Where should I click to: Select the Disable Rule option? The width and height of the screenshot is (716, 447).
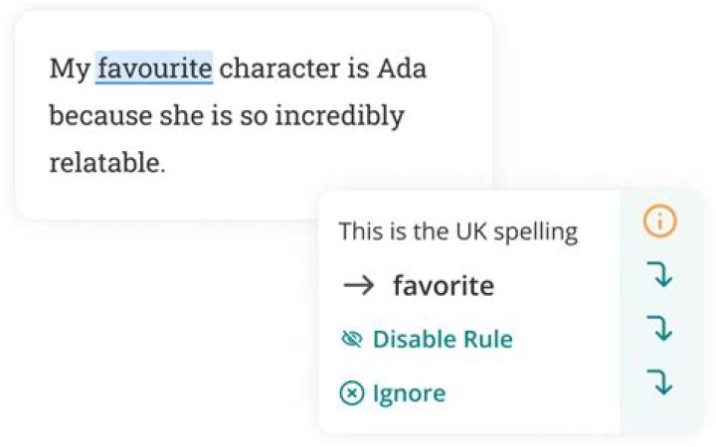click(x=443, y=340)
